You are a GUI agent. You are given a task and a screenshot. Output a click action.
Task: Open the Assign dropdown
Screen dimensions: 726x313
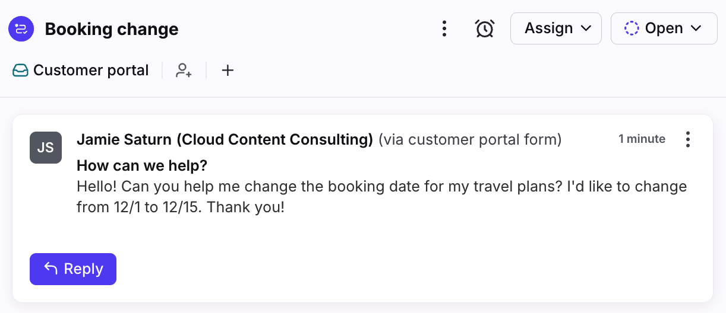[556, 28]
